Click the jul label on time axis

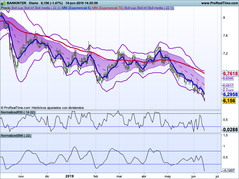point(217,176)
